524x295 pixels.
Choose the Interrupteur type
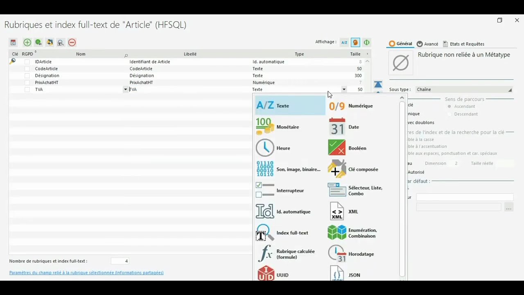point(290,191)
